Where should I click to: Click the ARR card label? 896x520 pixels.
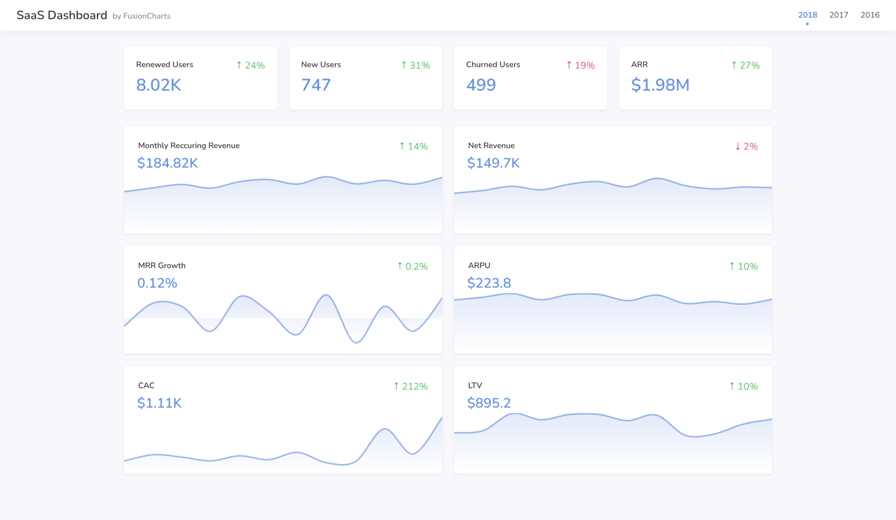pyautogui.click(x=640, y=64)
